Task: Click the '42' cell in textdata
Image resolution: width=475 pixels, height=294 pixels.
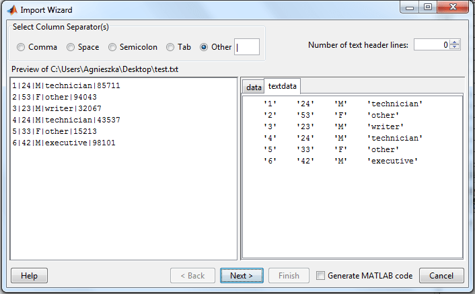Action: click(305, 161)
